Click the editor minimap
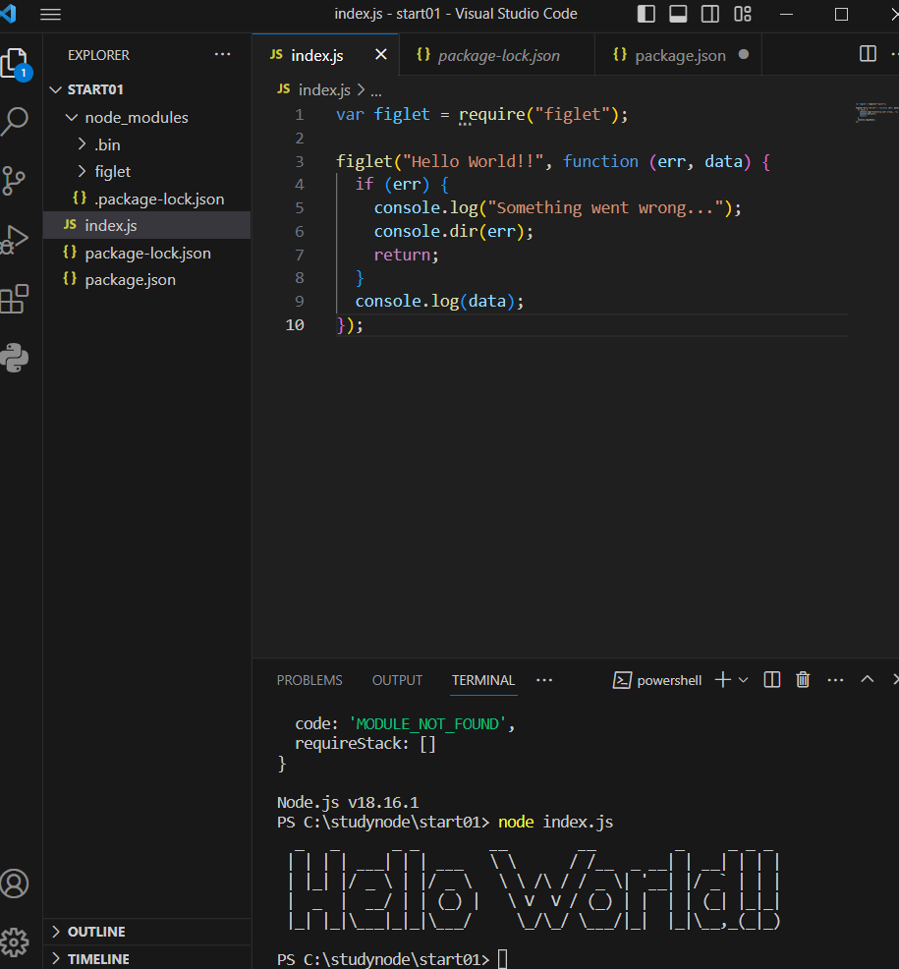This screenshot has height=969, width=899. [876, 112]
